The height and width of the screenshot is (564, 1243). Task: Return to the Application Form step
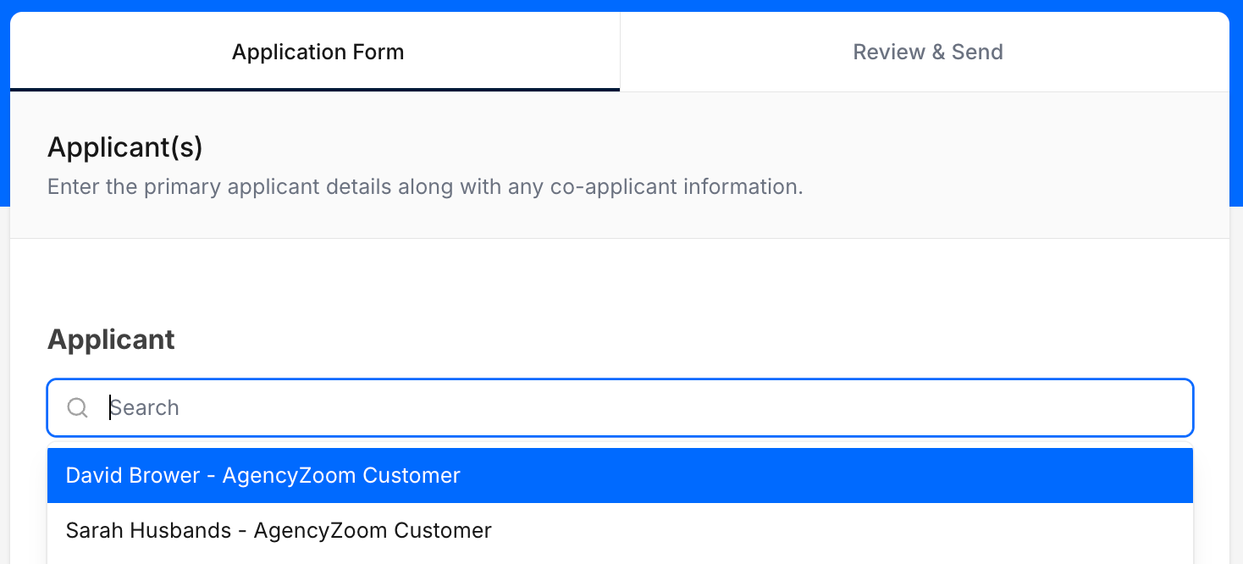point(318,53)
